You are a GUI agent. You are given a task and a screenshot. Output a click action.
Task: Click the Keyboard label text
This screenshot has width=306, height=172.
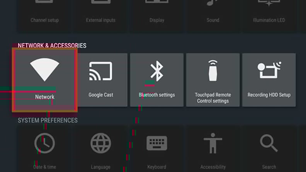pyautogui.click(x=157, y=167)
